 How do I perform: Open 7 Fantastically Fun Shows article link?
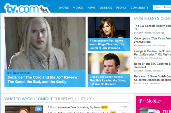pos(107,44)
